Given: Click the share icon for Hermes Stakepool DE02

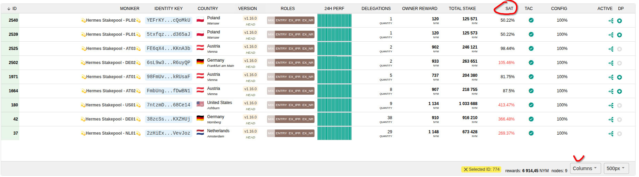Looking at the screenshot, I should [x=611, y=63].
